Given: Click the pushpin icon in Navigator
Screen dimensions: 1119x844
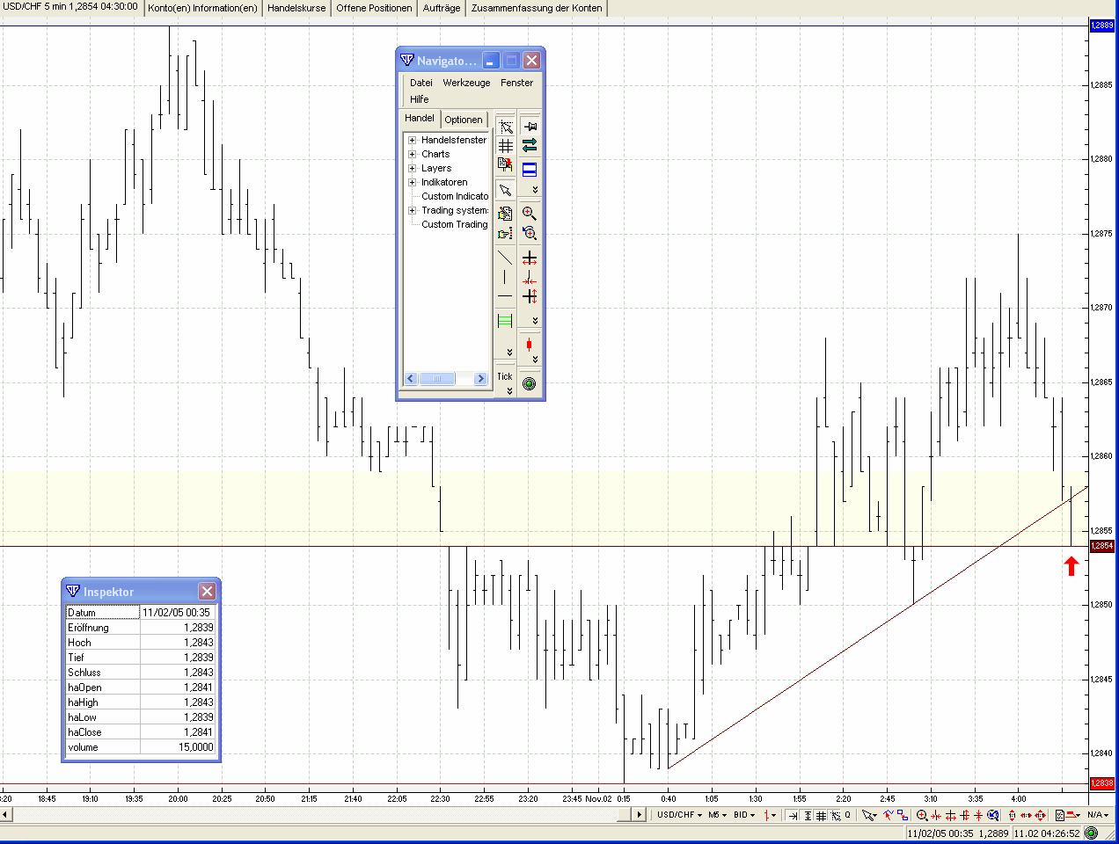Looking at the screenshot, I should tap(530, 127).
